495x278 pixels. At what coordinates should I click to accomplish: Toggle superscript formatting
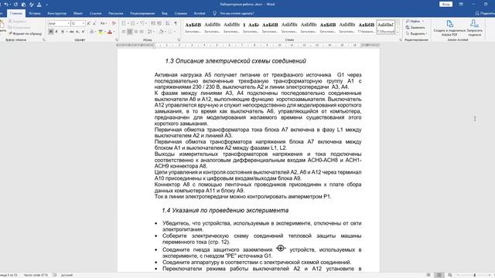coord(84,32)
